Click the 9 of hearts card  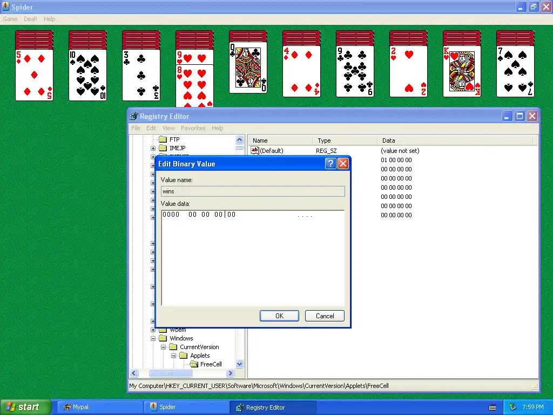(194, 57)
